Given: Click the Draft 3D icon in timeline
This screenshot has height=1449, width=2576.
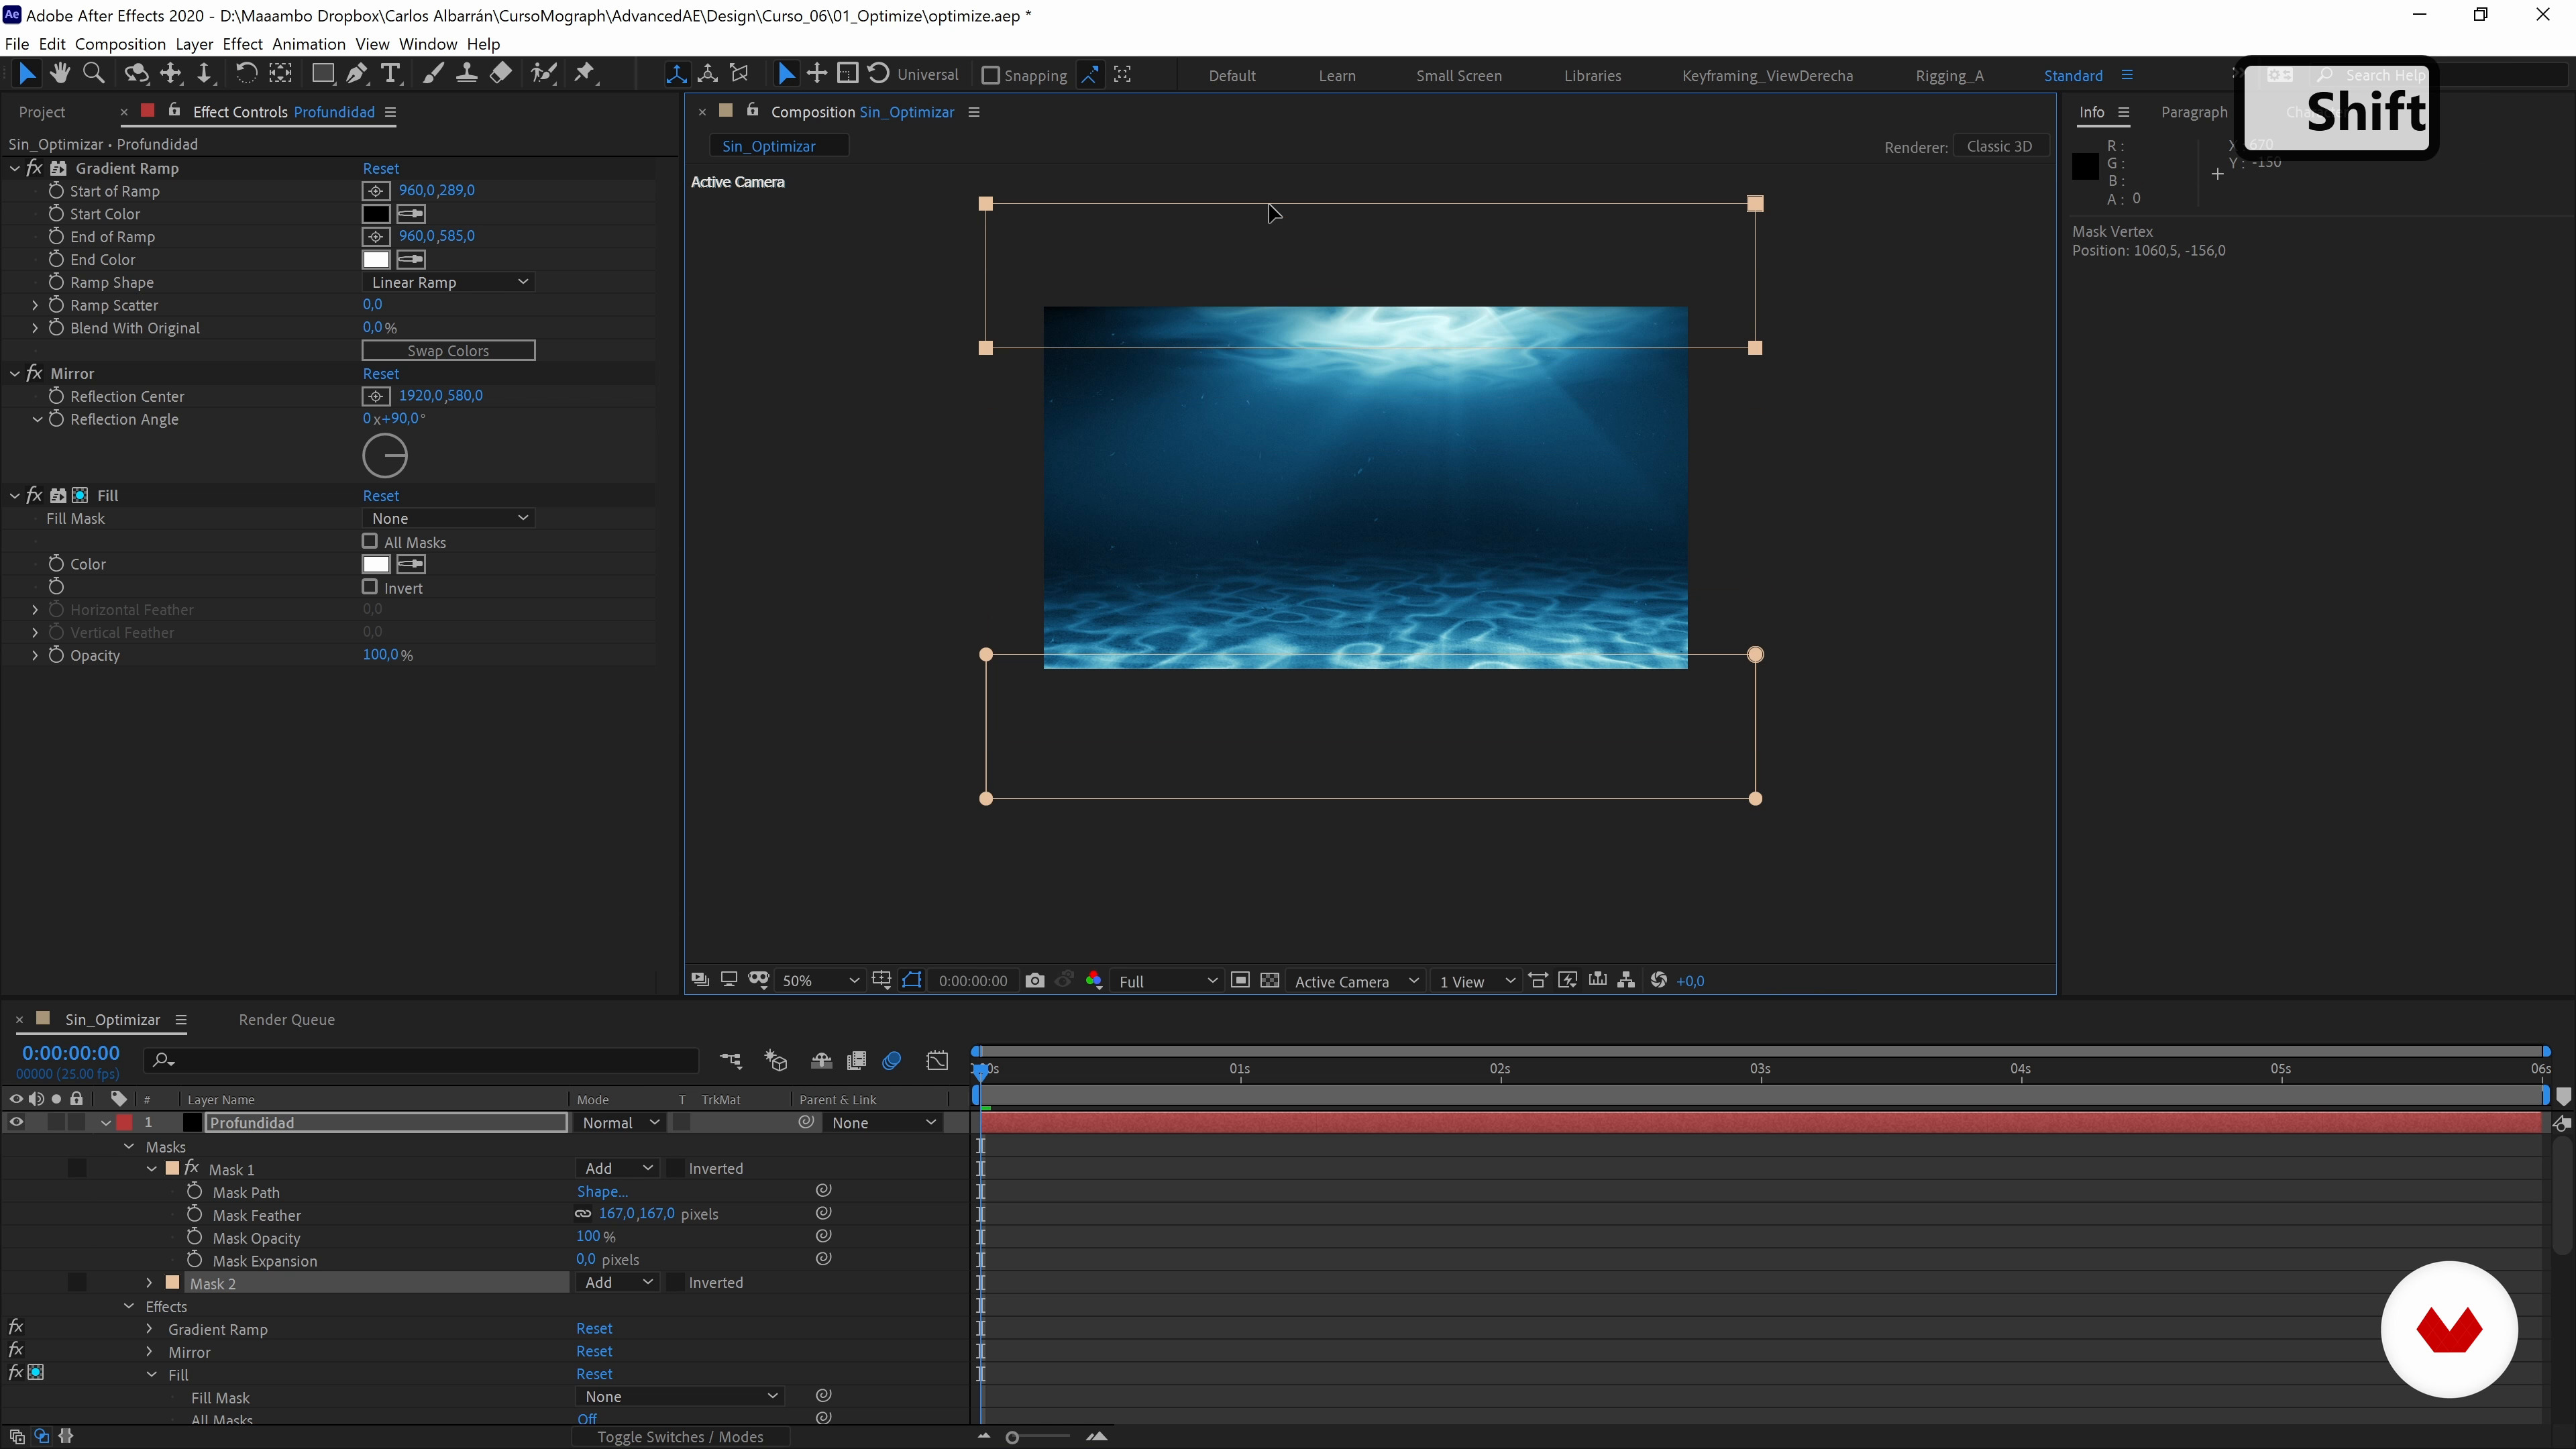Looking at the screenshot, I should click(x=776, y=1061).
